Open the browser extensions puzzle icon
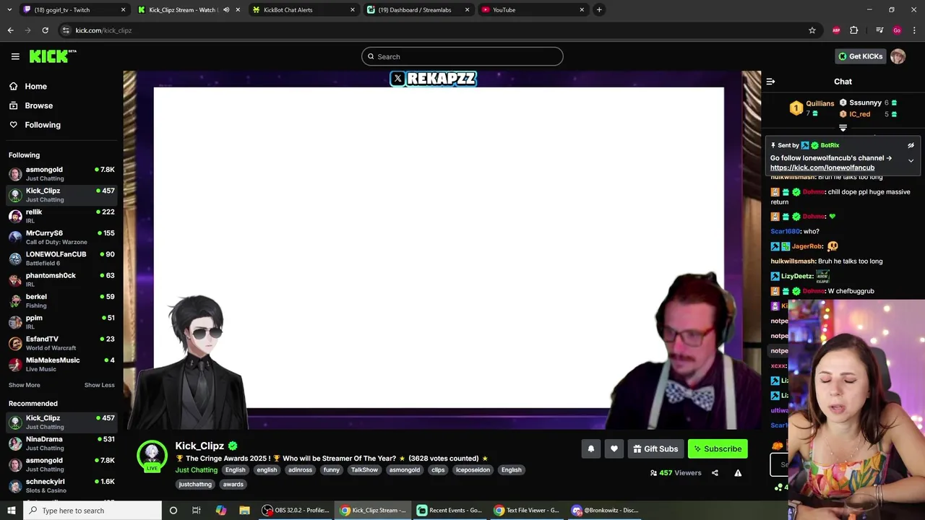 tap(853, 30)
